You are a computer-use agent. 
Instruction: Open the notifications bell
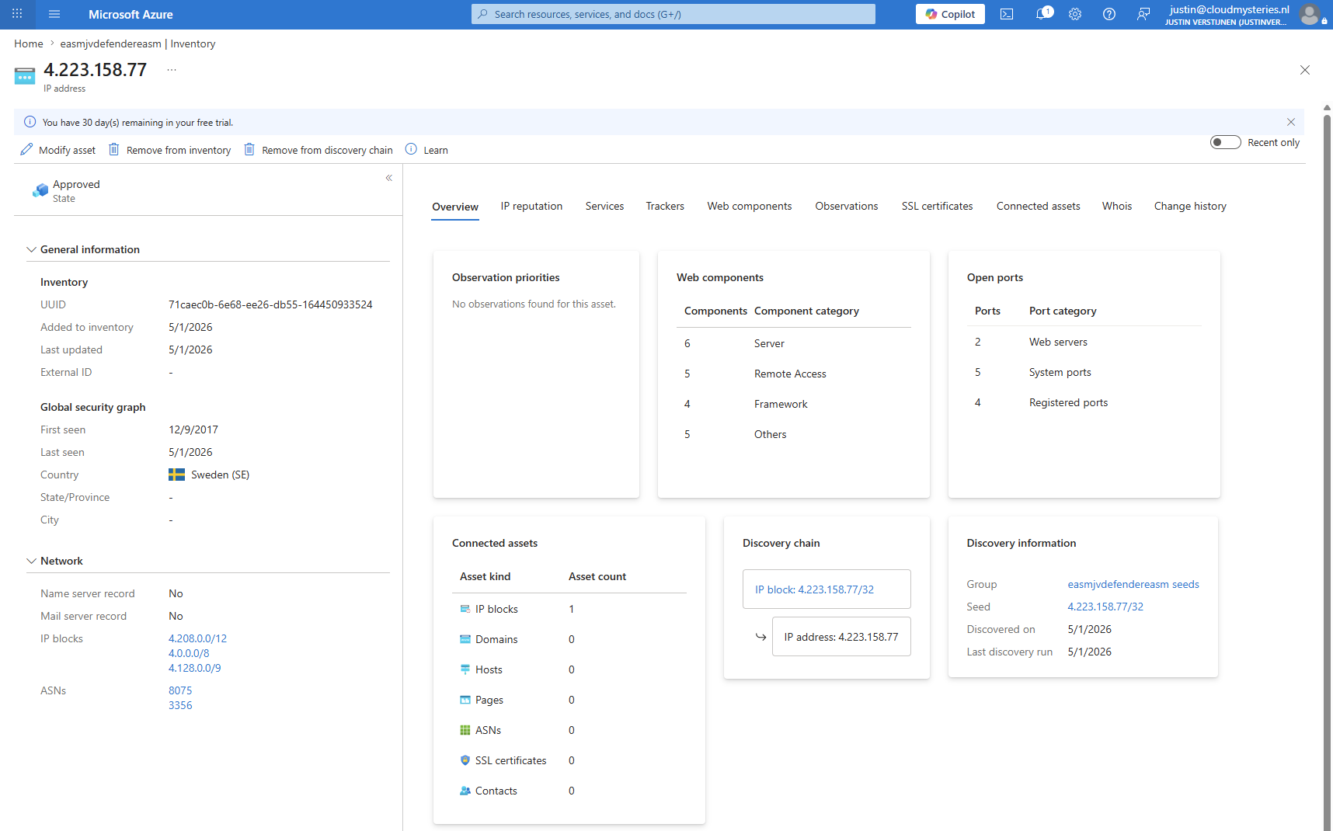[x=1042, y=14]
